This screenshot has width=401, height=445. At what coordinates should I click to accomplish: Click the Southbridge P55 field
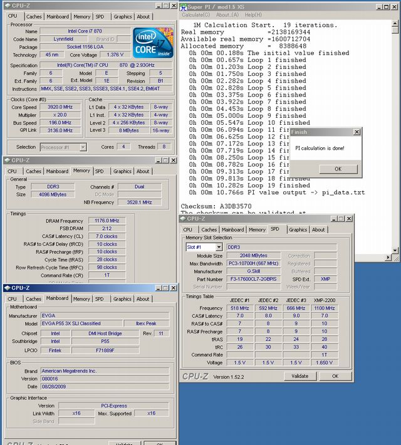pos(105,342)
